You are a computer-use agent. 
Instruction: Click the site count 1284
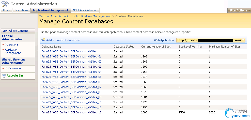[x=144, y=97]
